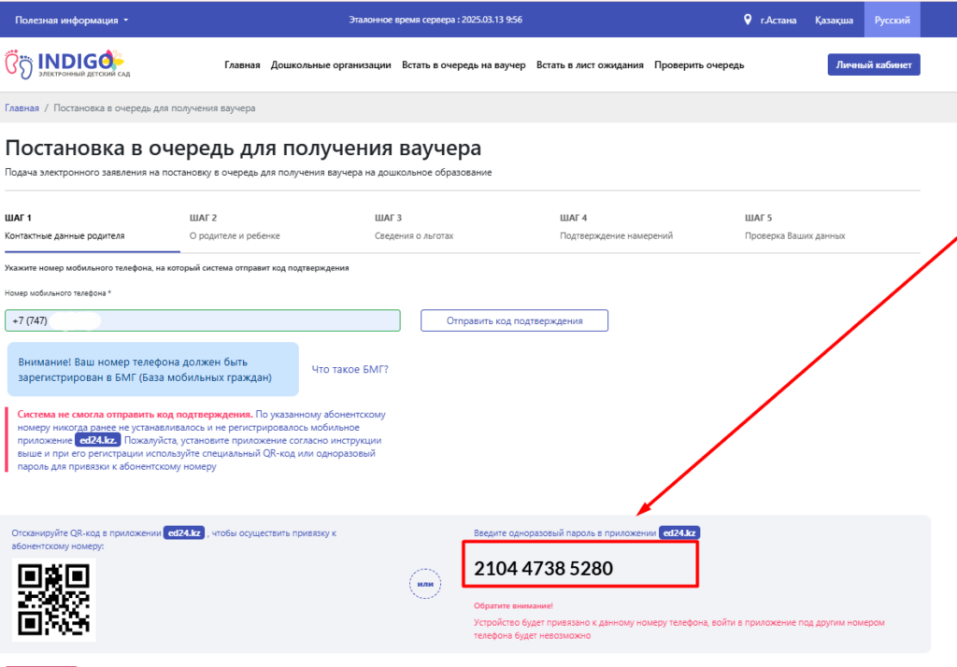Click the mobile phone number input field

click(202, 320)
